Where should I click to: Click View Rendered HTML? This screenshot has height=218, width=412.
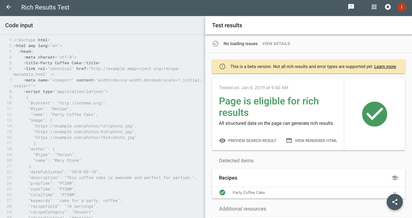[311, 141]
